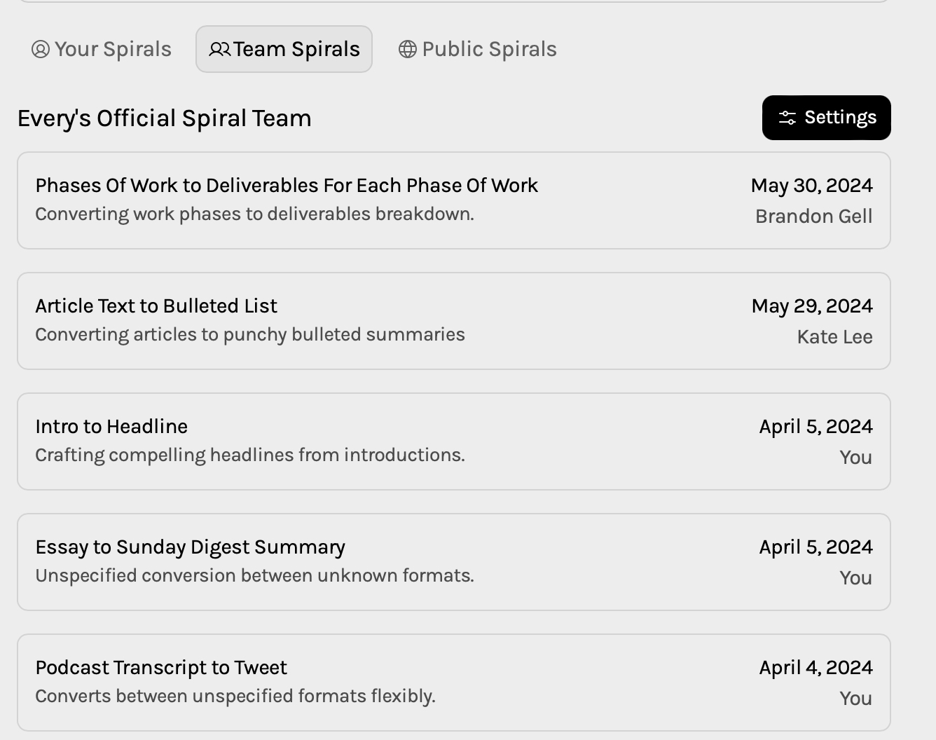The image size is (936, 740).
Task: Click the person icon beside Your Spirals
Action: tap(41, 49)
